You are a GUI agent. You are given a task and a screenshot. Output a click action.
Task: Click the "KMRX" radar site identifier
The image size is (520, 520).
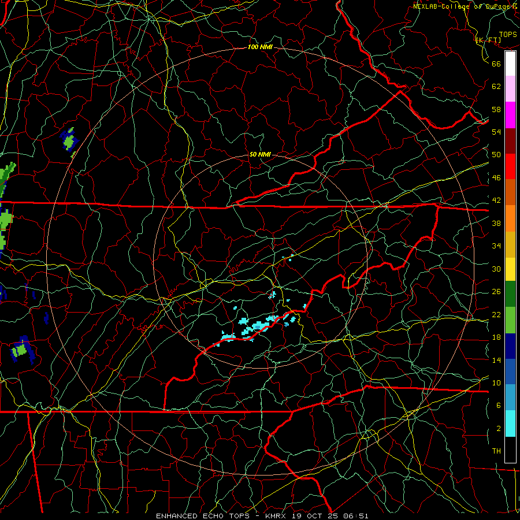[x=277, y=516]
